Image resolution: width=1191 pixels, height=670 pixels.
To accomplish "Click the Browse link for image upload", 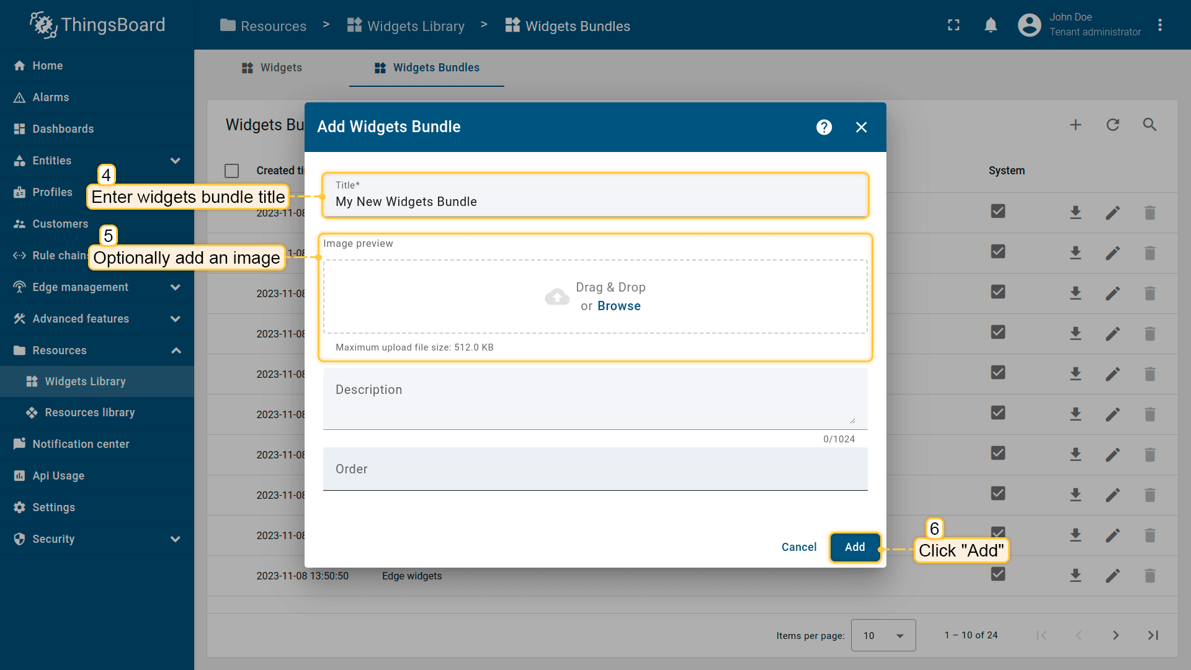I will [x=618, y=306].
